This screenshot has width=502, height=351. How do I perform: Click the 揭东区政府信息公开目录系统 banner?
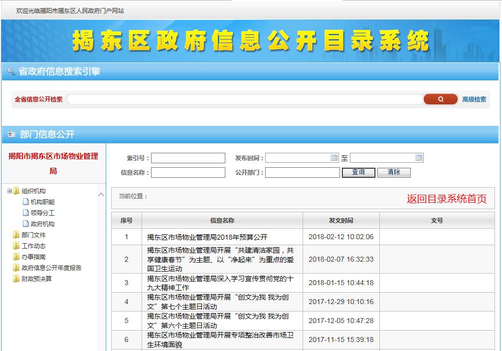pyautogui.click(x=250, y=41)
